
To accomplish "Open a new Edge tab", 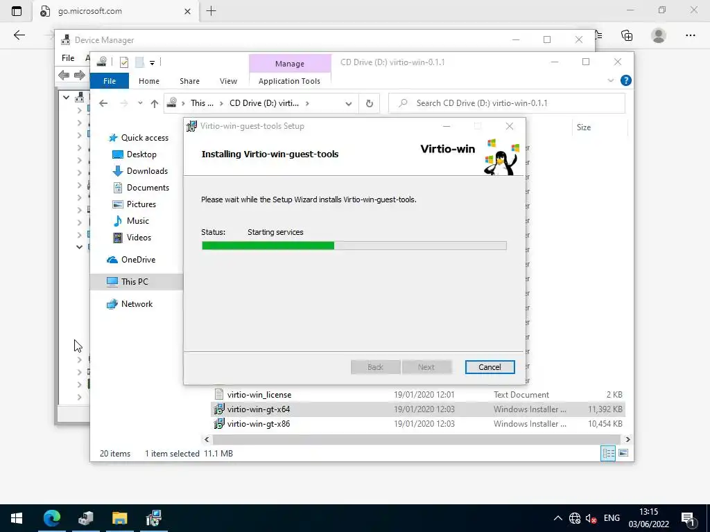I will (x=211, y=11).
